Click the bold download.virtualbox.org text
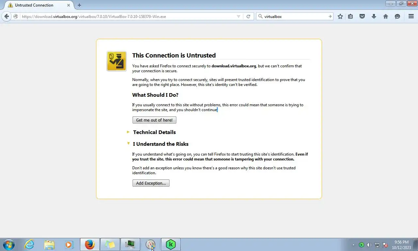The width and height of the screenshot is (418, 251). pyautogui.click(x=234, y=66)
